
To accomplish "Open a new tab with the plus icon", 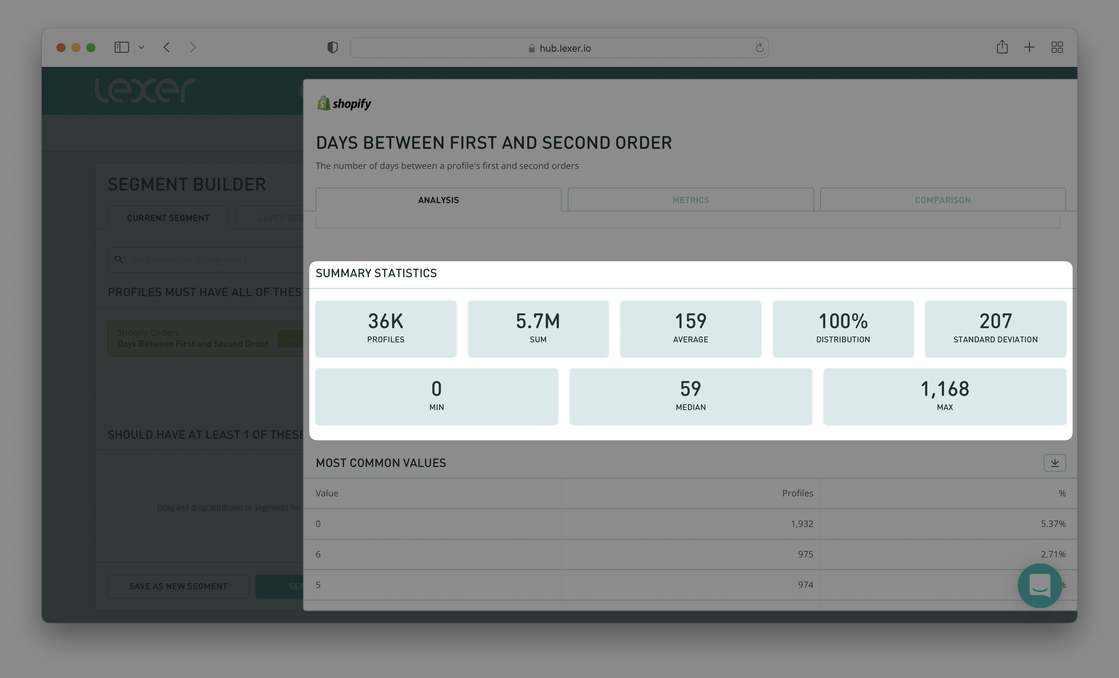I will [1029, 47].
